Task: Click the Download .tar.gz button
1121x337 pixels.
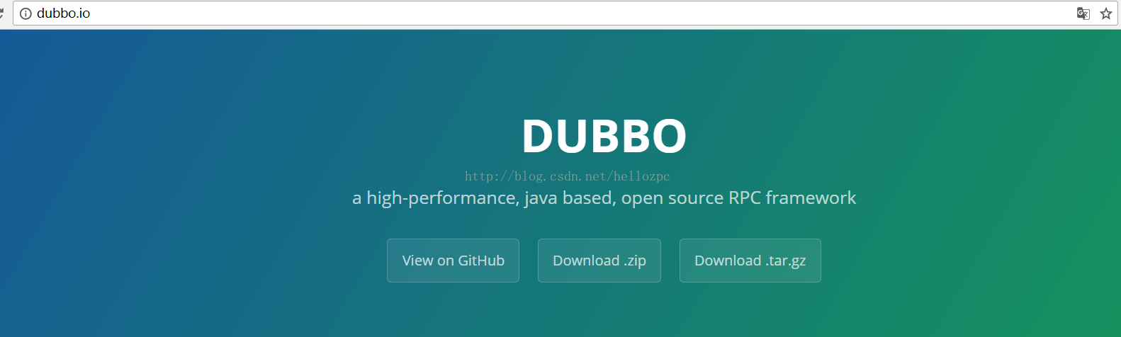Action: [750, 261]
